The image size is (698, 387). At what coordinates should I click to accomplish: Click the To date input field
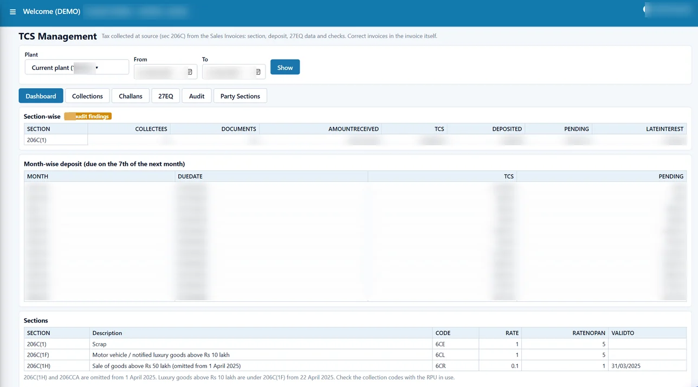(x=234, y=72)
